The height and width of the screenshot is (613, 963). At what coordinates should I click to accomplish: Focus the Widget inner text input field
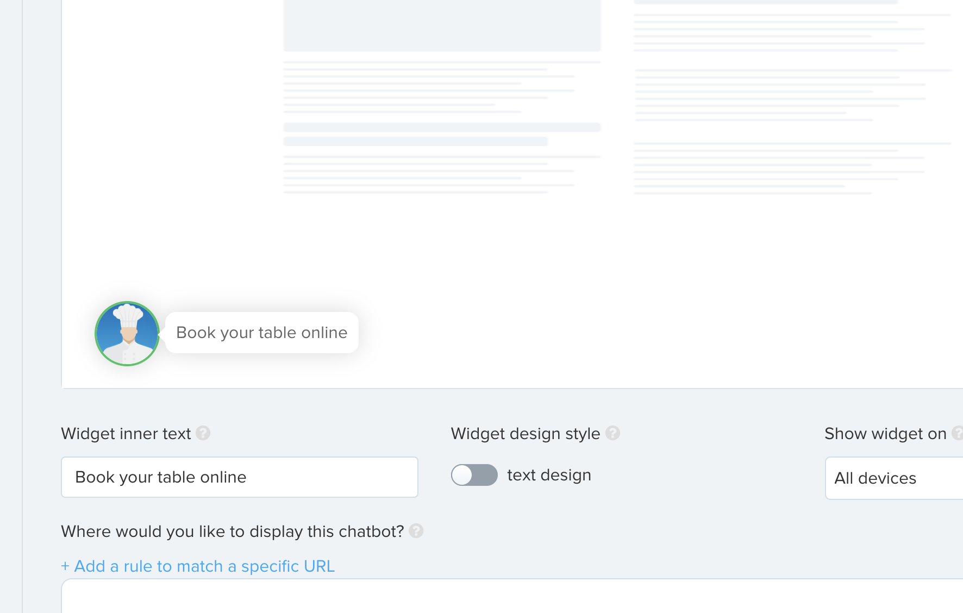(240, 477)
